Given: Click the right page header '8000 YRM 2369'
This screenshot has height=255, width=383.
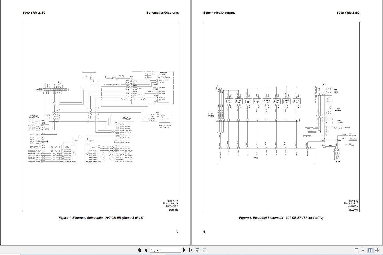Looking at the screenshot, I should tap(348, 13).
